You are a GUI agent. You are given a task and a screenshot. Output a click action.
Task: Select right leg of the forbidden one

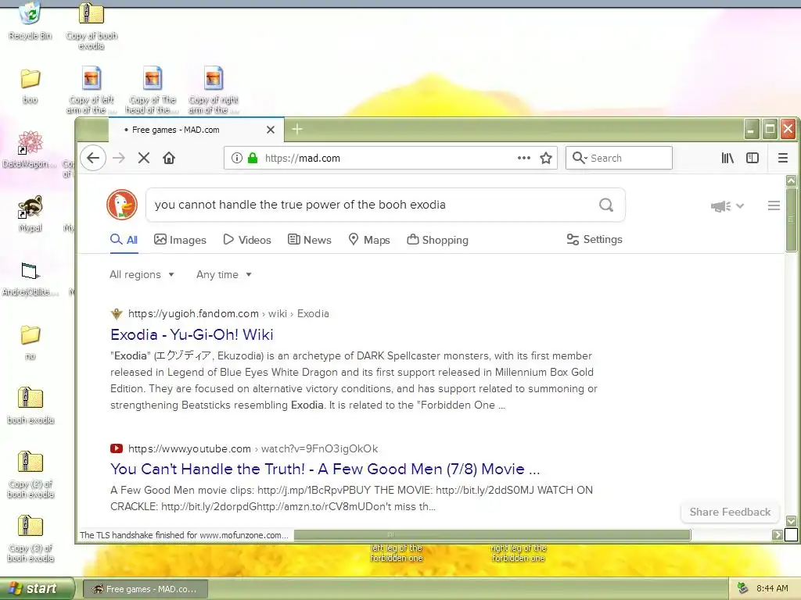click(x=518, y=553)
